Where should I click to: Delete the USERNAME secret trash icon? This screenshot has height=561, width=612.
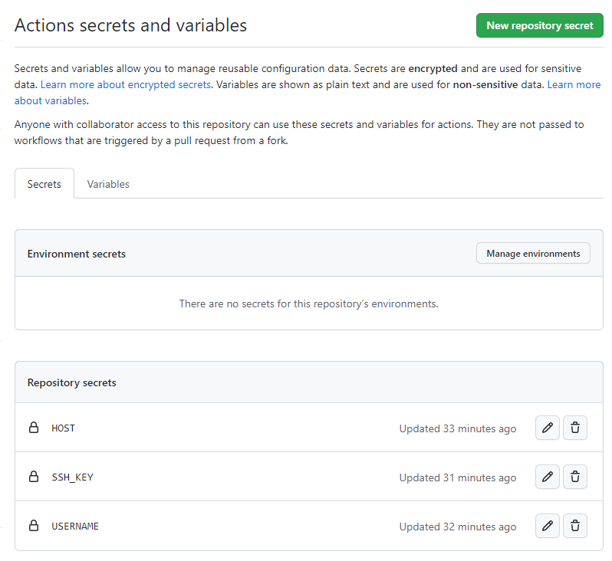point(575,527)
